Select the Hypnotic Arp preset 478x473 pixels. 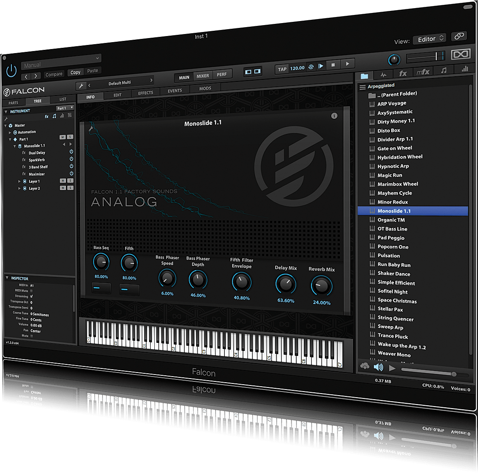[x=393, y=166]
